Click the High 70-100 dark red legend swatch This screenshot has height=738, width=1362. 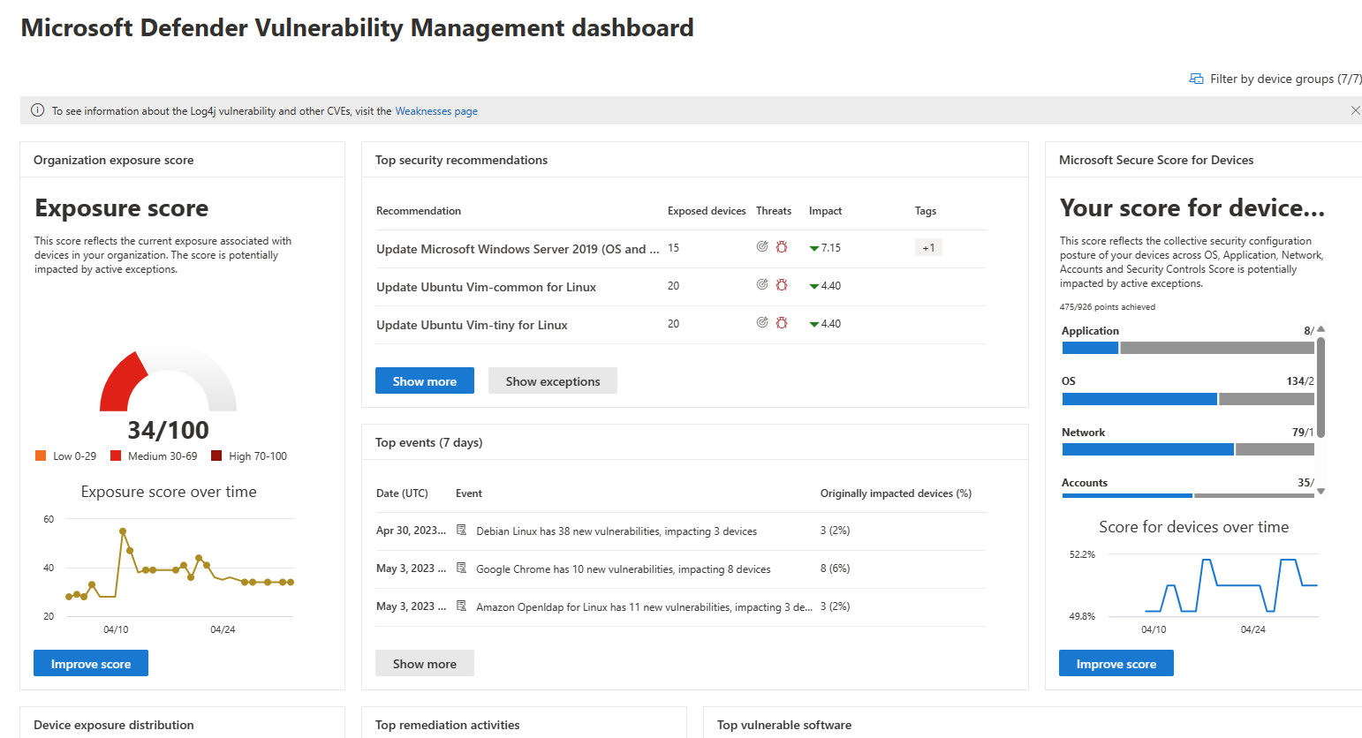point(216,456)
